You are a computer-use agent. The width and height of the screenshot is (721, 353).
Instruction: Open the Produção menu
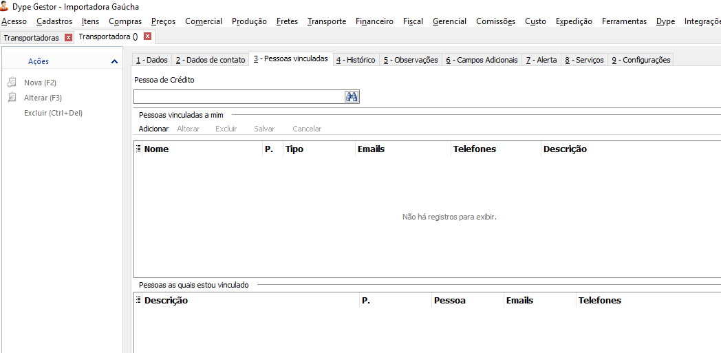[x=249, y=21]
